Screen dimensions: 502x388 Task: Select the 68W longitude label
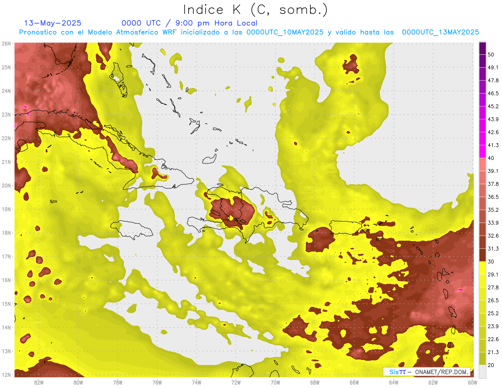315,383
